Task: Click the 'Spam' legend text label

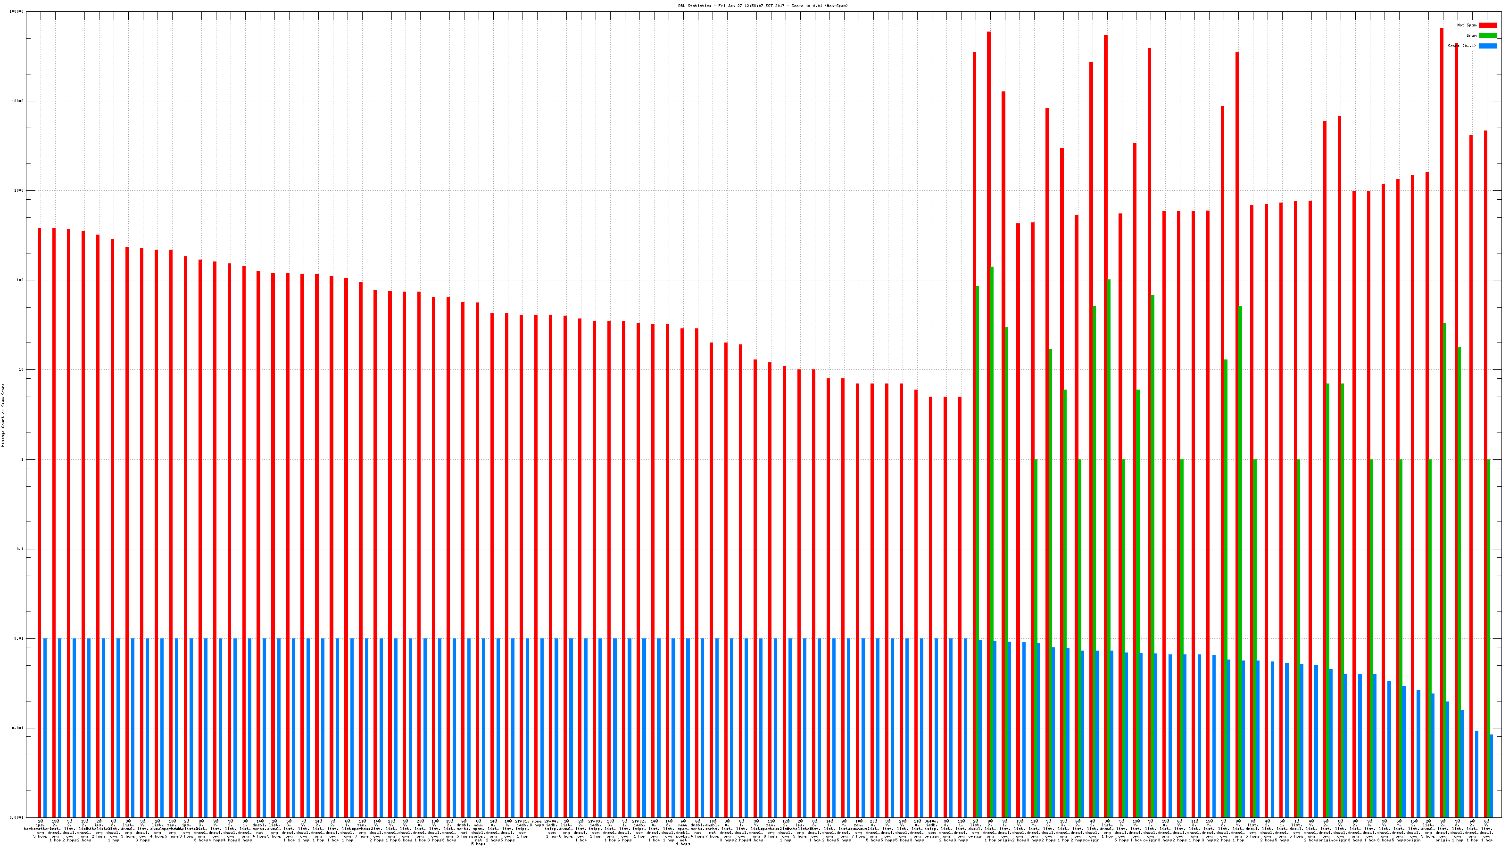Action: (x=1471, y=36)
